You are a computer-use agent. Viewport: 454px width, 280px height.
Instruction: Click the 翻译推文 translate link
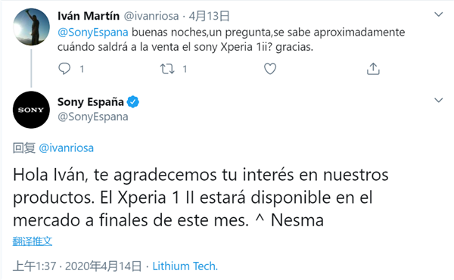click(33, 241)
